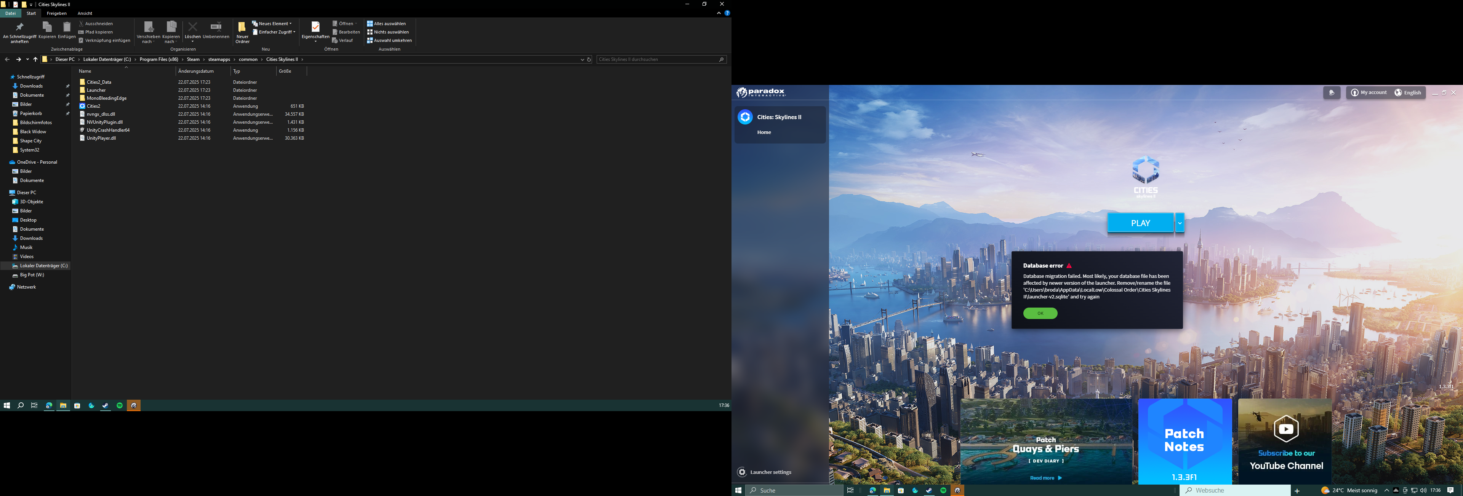Click Verlauf in the ribbon

point(343,40)
